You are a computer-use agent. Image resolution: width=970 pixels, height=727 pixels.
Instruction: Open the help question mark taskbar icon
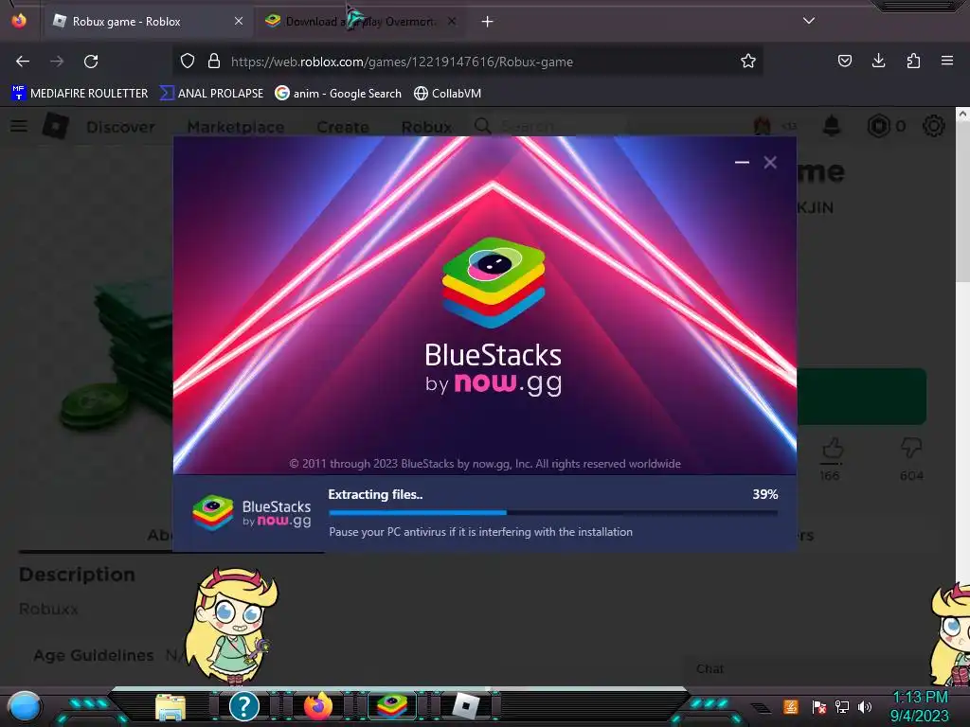pyautogui.click(x=244, y=706)
